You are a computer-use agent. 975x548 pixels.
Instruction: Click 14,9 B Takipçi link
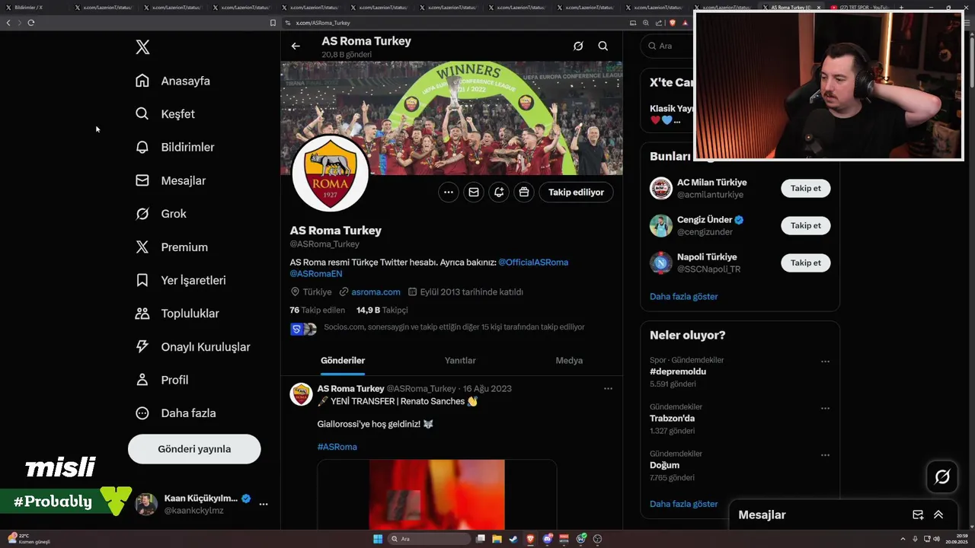[x=382, y=310]
